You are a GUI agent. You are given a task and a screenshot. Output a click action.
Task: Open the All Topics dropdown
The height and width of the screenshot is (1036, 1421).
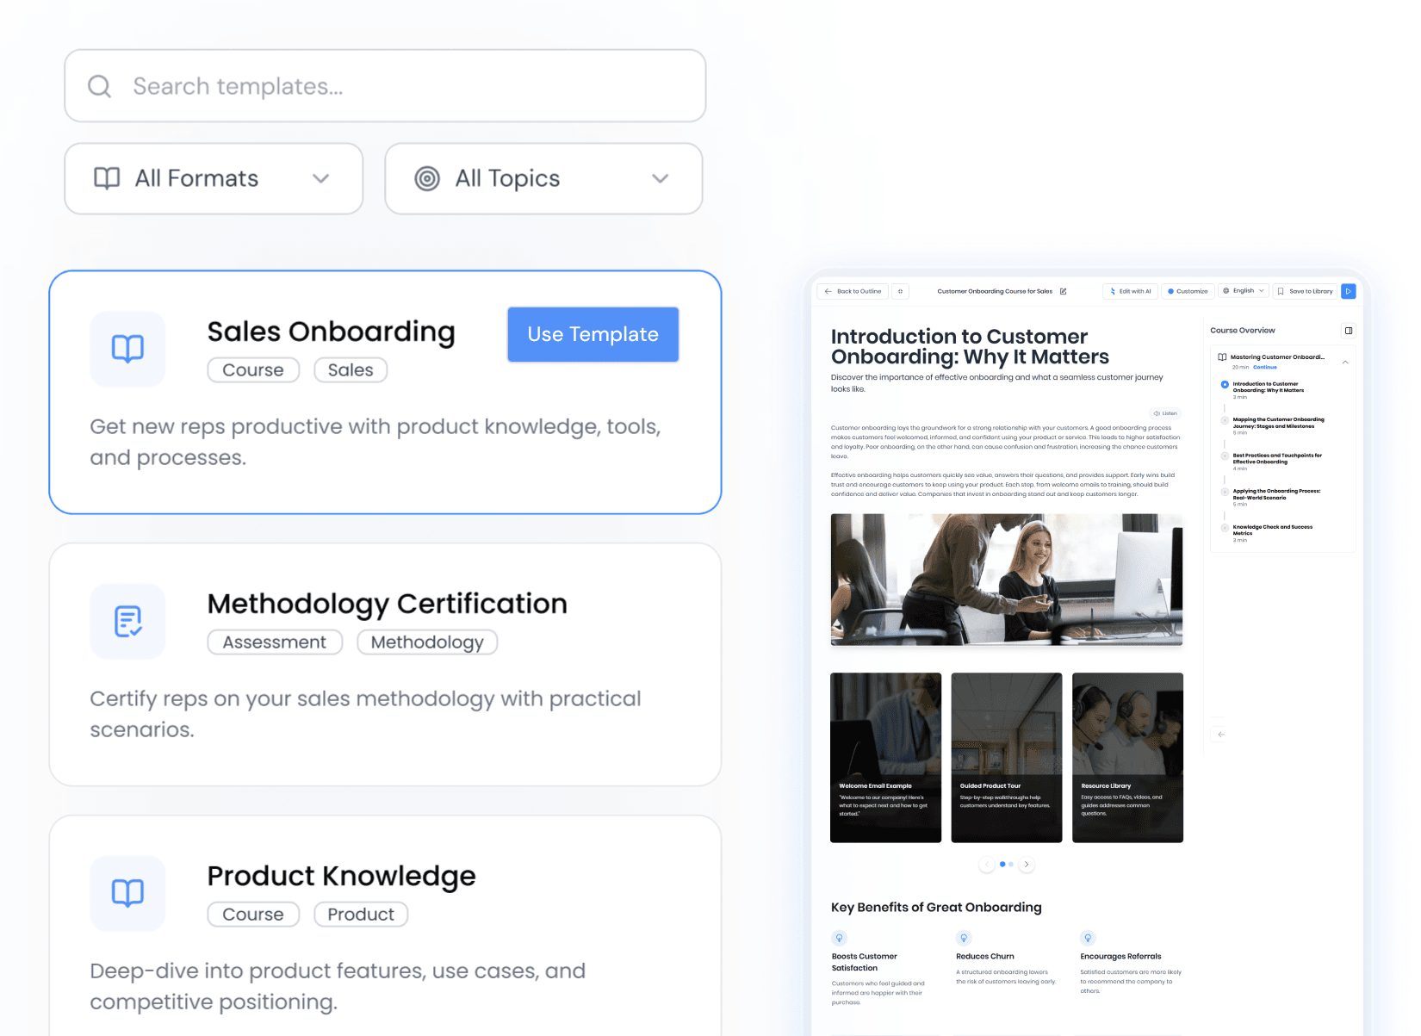543,178
